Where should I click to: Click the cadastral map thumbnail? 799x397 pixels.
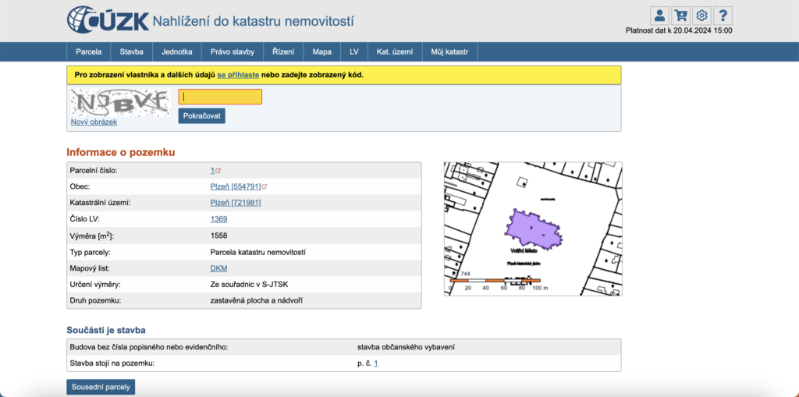click(532, 229)
